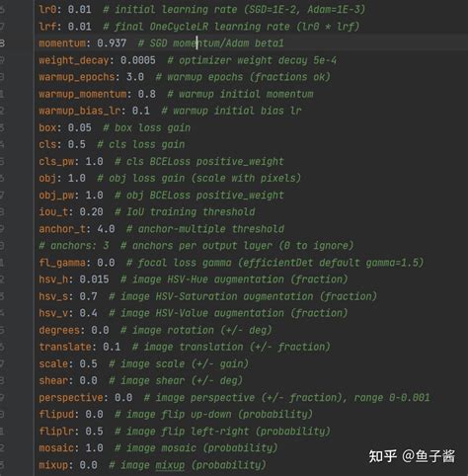
Task: Click the fliplr value 0.5
Action: pos(94,432)
